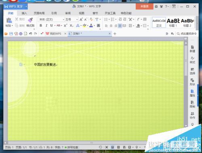Click the yellow text highlight color
Image resolution: width=202 pixels, height=153 pixels.
84,25
